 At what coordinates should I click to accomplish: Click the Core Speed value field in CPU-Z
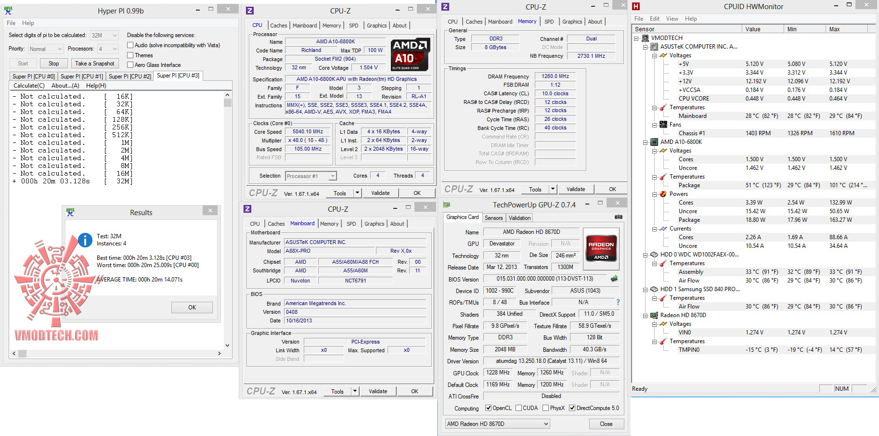pos(308,132)
